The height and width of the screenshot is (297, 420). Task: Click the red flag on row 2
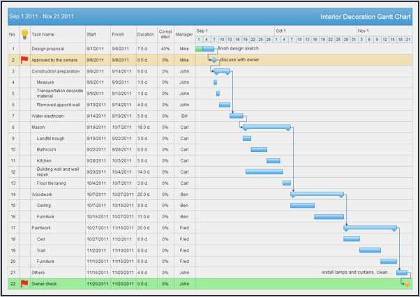point(24,60)
